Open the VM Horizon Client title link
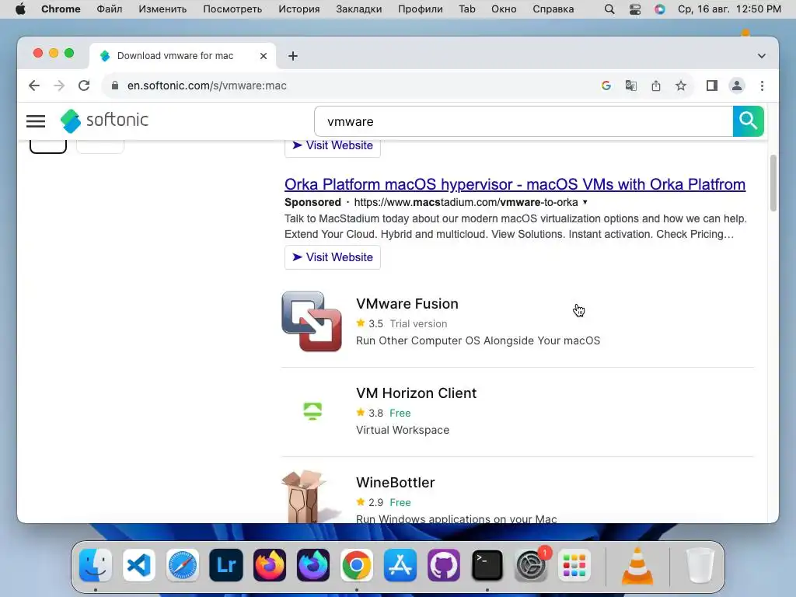This screenshot has height=597, width=796. [417, 393]
